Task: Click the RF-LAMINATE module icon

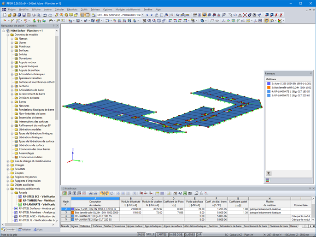Action: coord(20,205)
